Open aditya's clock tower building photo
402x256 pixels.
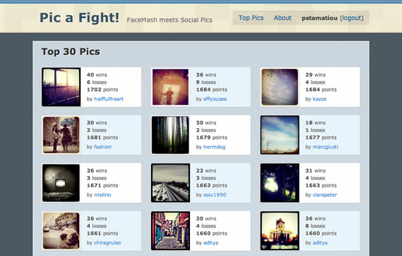[x=279, y=231]
